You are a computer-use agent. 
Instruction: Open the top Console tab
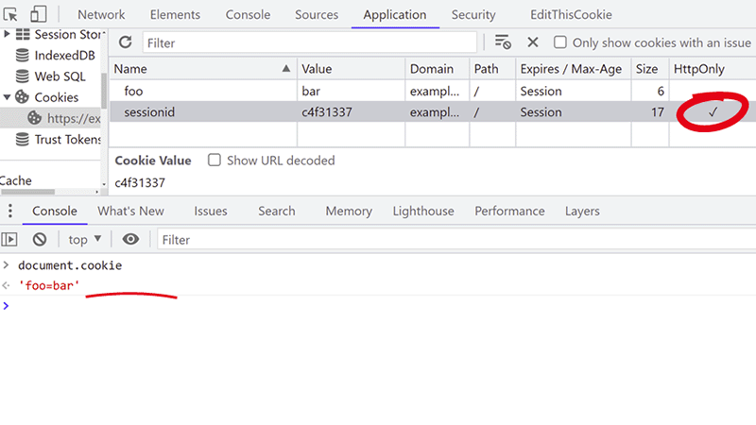click(x=248, y=14)
